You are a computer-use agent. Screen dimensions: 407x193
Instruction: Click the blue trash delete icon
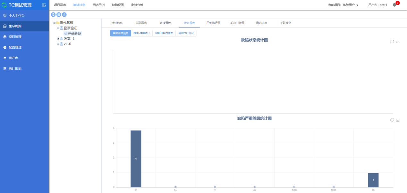53,14
